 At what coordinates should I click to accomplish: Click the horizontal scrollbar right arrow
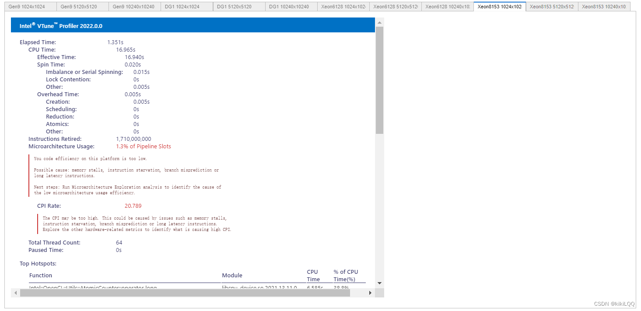[x=371, y=293]
